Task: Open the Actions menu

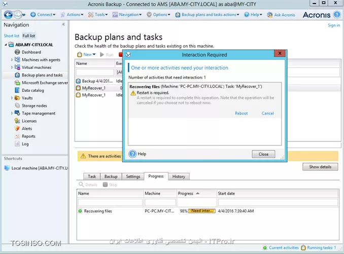Action: pos(72,15)
